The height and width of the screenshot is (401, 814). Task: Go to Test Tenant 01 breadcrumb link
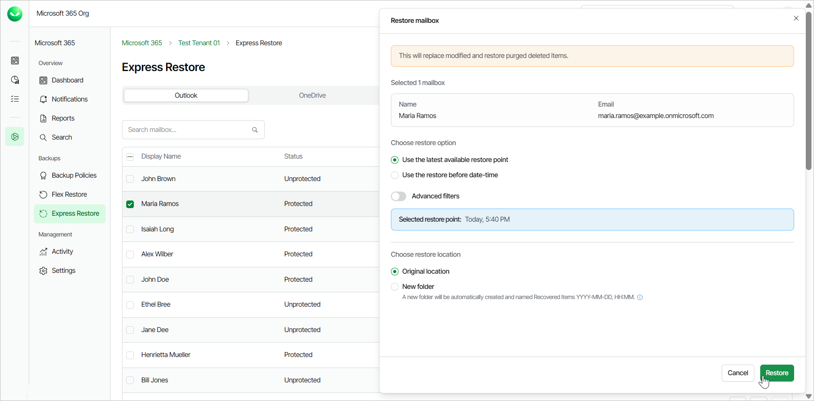[199, 43]
